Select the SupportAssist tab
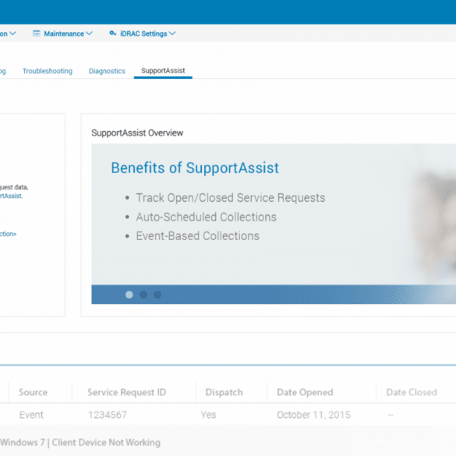This screenshot has height=456, width=456. pyautogui.click(x=163, y=71)
